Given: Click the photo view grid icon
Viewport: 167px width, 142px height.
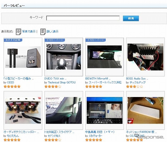Looking at the screenshot, I should pyautogui.click(x=18, y=32).
